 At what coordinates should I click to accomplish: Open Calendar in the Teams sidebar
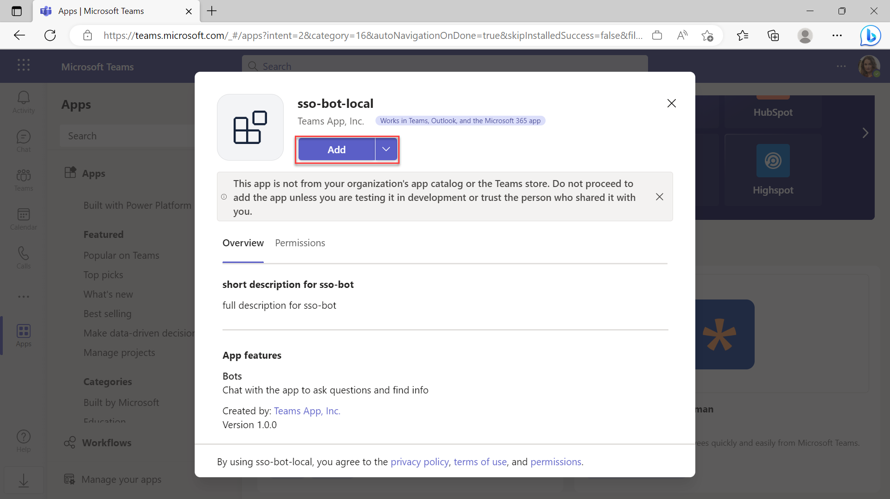(x=23, y=219)
